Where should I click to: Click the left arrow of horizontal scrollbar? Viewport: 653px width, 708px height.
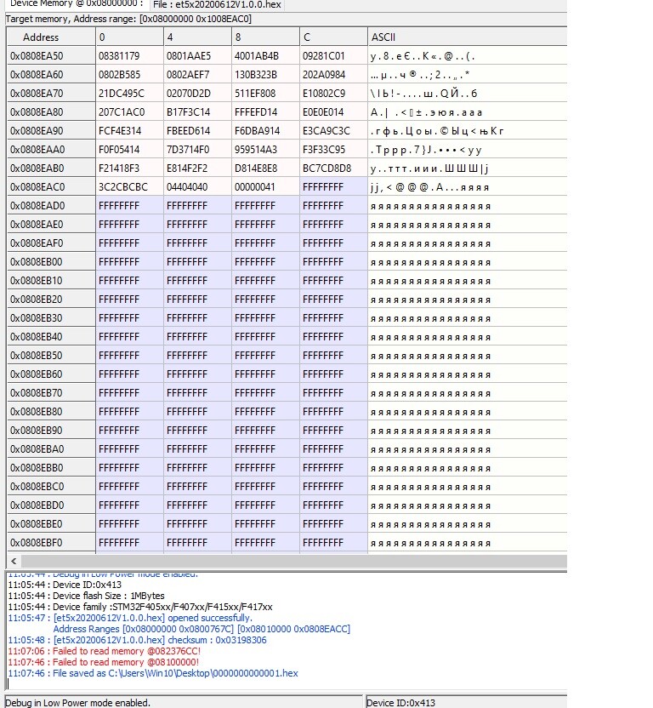click(14, 562)
